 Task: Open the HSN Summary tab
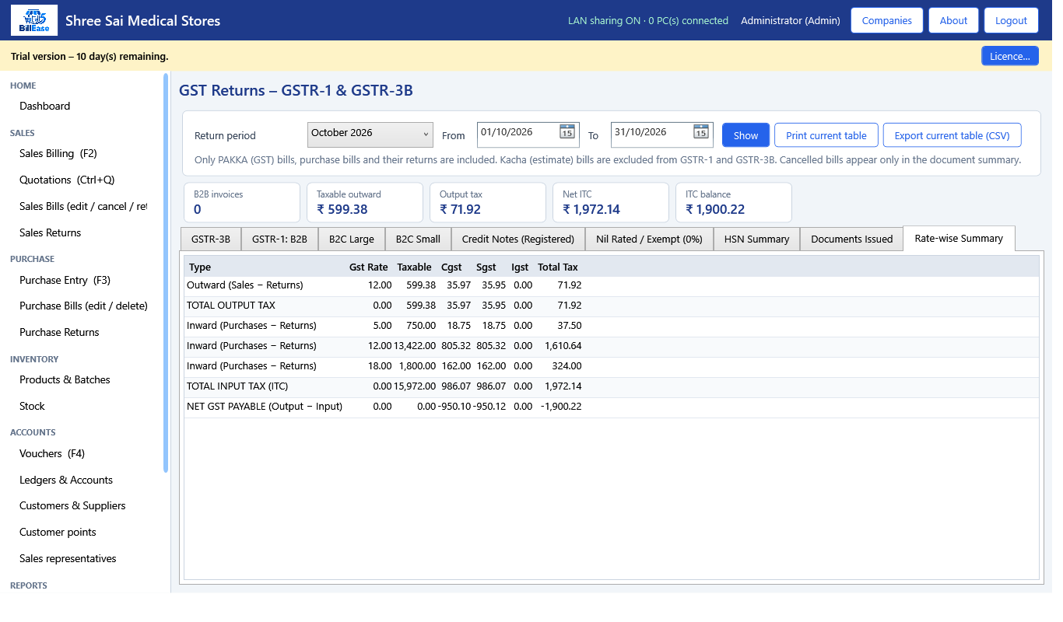pyautogui.click(x=756, y=239)
